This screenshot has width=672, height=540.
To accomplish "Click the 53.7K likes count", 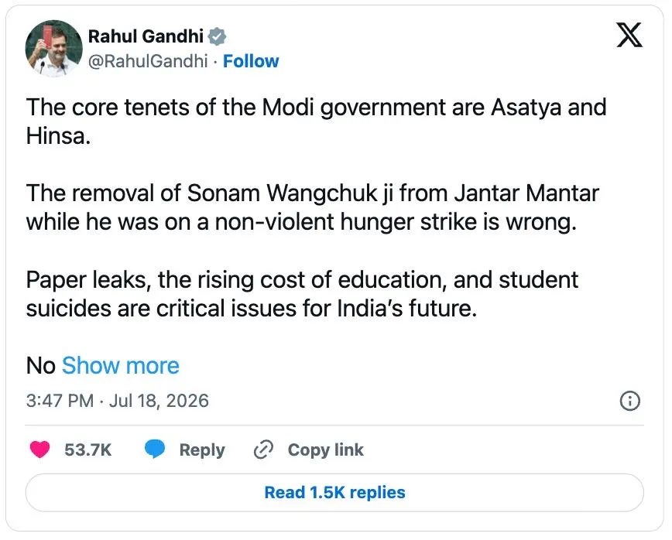I will tap(87, 450).
